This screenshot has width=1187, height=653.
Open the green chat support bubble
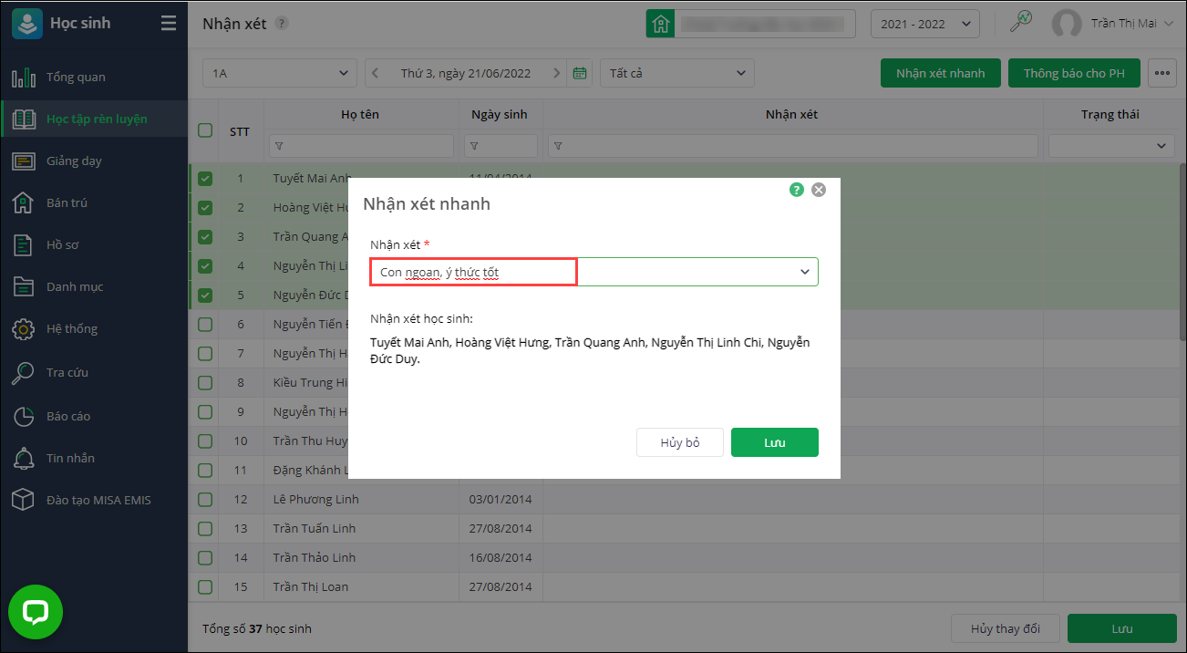point(36,611)
